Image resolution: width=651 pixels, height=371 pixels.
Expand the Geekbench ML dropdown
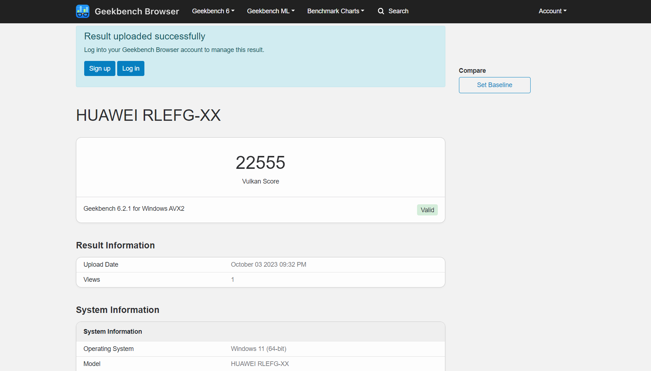tap(271, 11)
